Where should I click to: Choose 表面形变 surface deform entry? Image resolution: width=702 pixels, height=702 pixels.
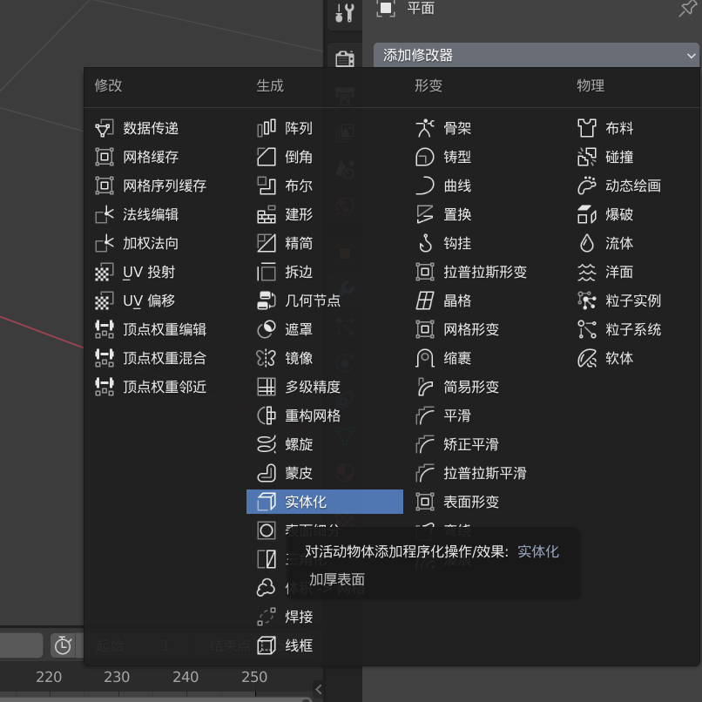click(486, 502)
